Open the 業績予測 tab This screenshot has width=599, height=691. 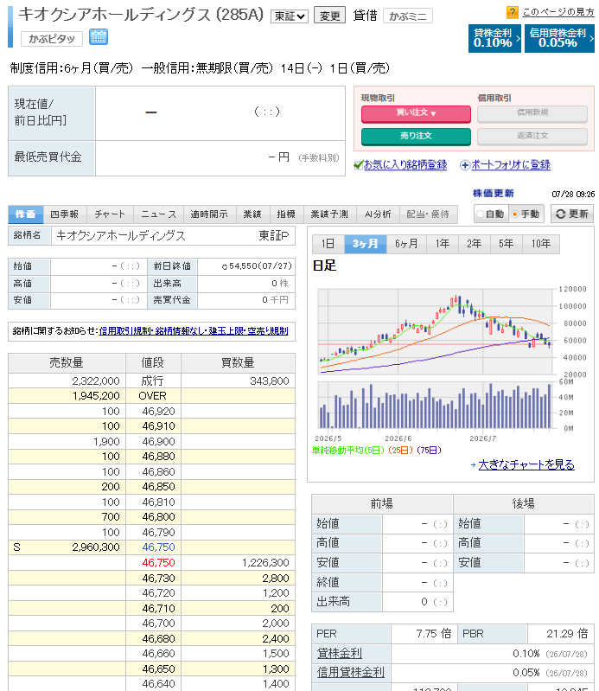330,214
